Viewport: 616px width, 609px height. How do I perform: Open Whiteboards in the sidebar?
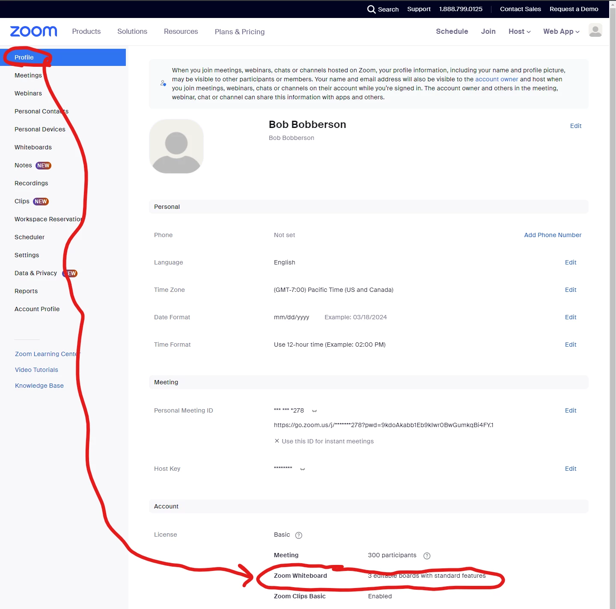(33, 147)
